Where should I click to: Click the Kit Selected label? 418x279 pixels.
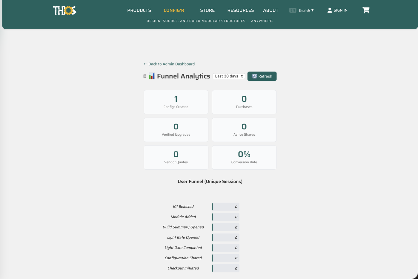[183, 207]
